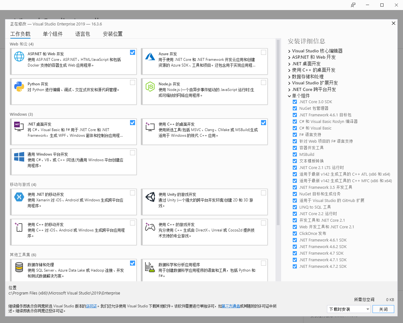Open the 第三方通告 link
This screenshot has height=323, width=403.
click(231, 306)
